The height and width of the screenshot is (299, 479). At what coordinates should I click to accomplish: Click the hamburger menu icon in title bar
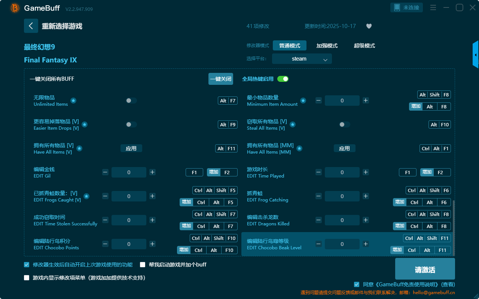[x=433, y=8]
